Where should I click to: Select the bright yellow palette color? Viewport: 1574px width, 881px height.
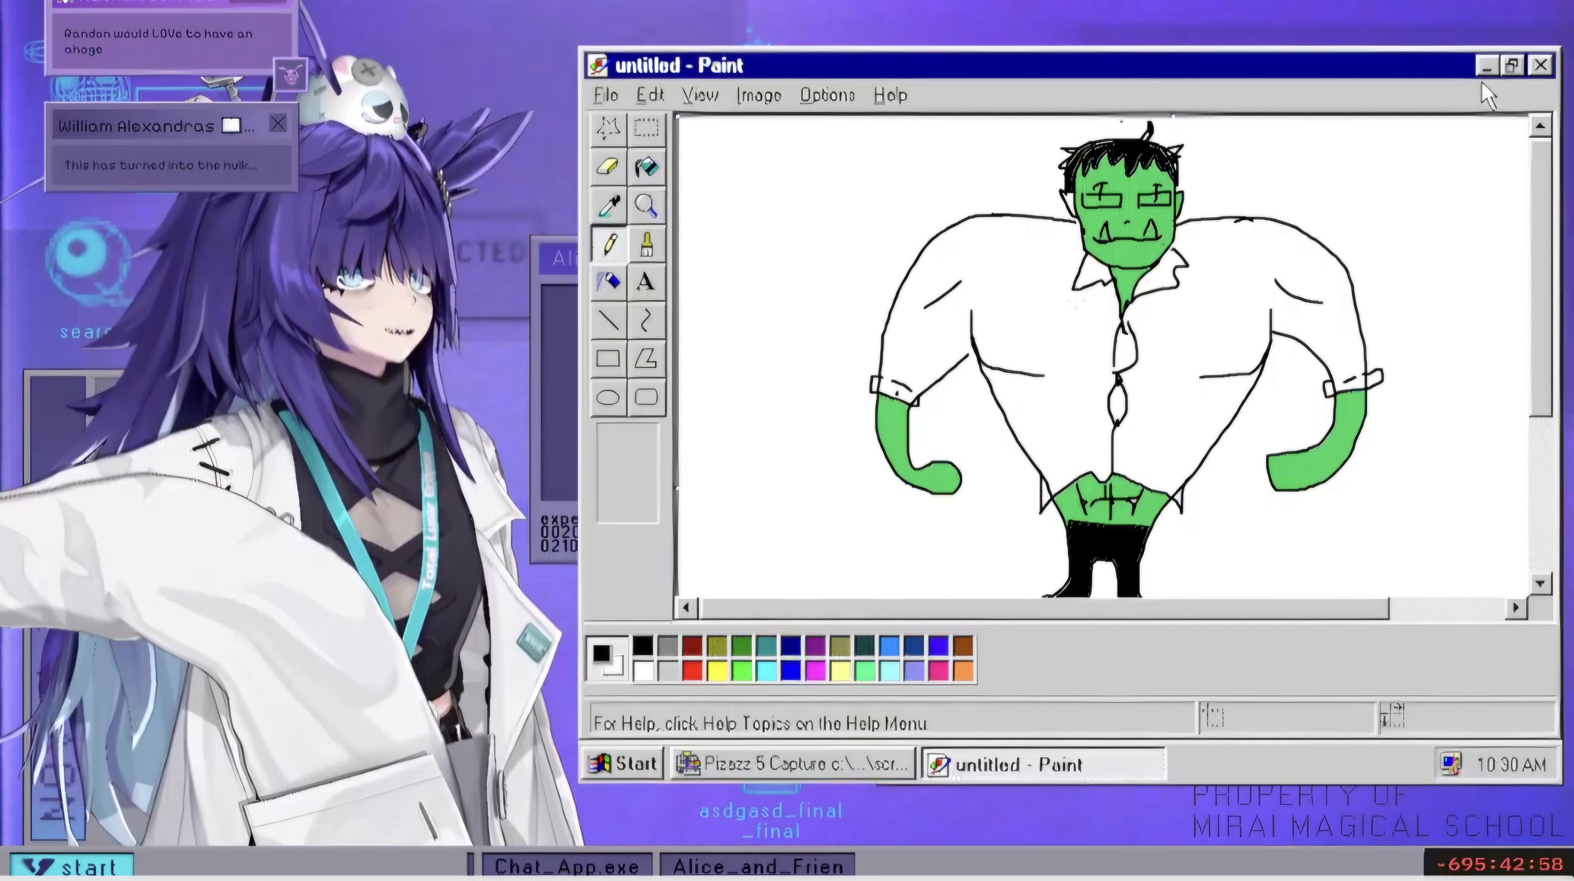(717, 671)
